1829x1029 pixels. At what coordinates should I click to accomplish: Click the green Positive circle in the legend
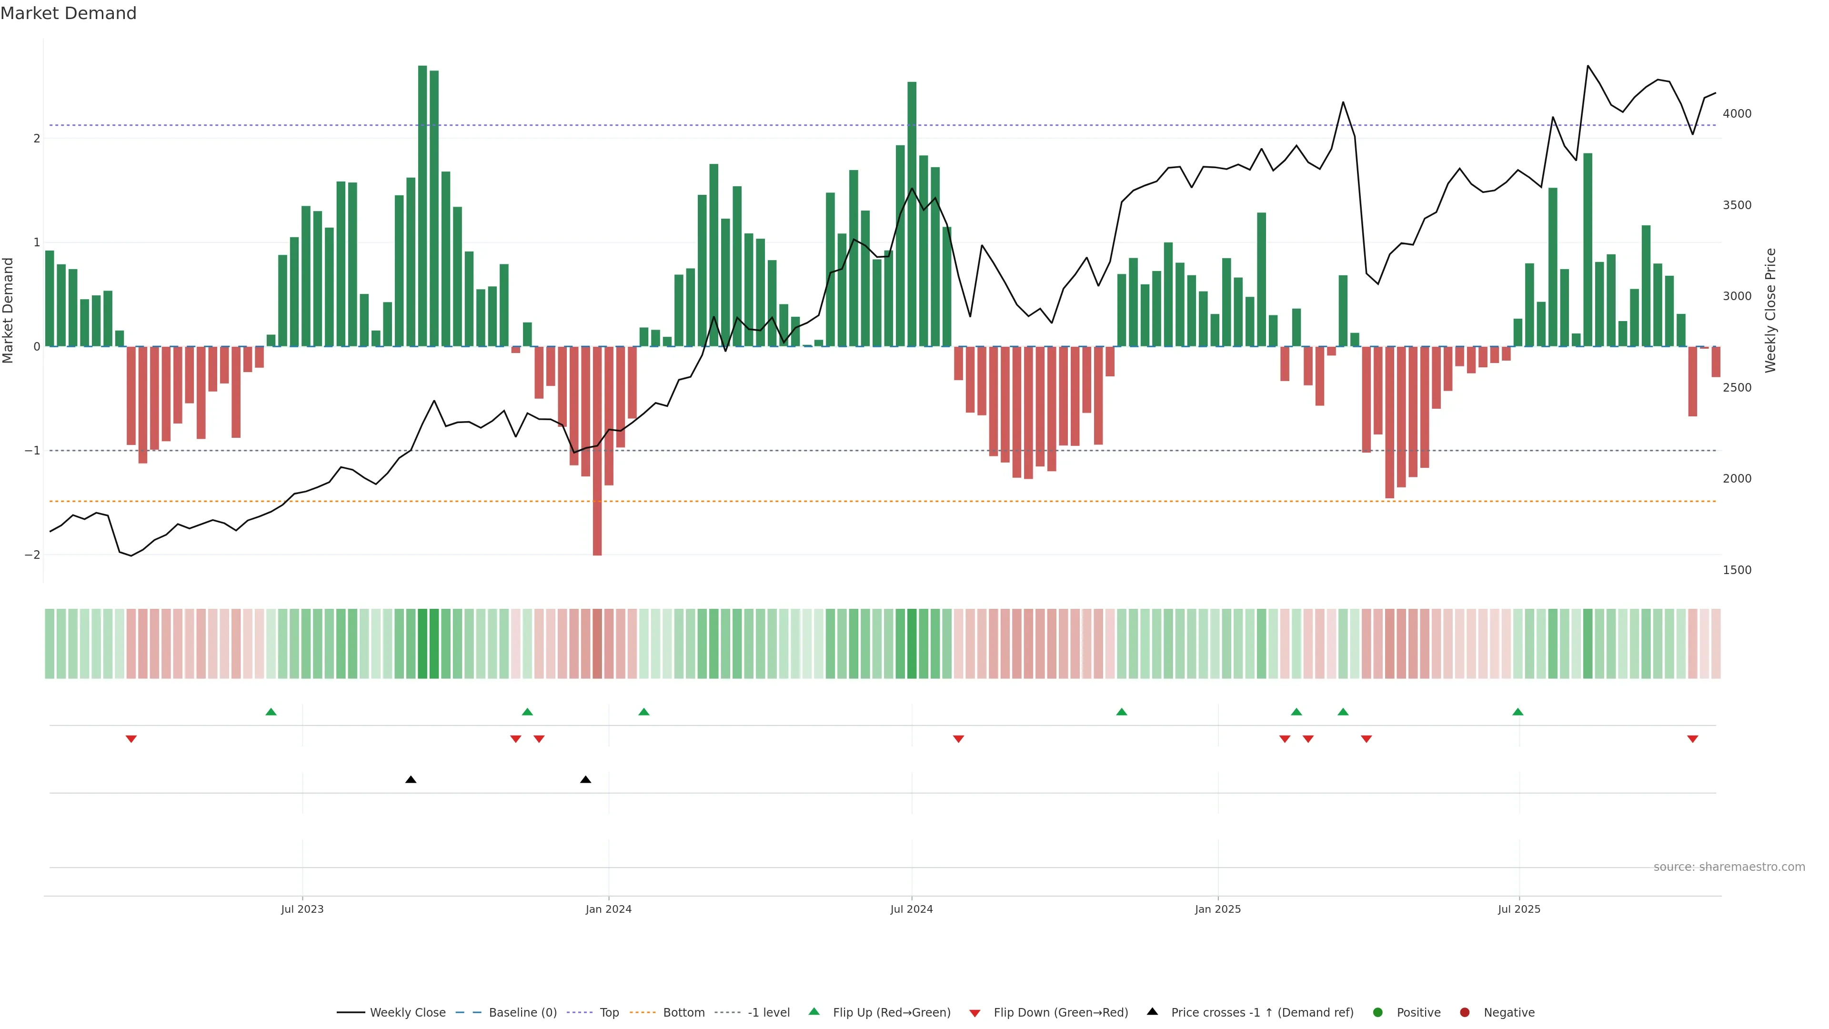(x=1378, y=1012)
